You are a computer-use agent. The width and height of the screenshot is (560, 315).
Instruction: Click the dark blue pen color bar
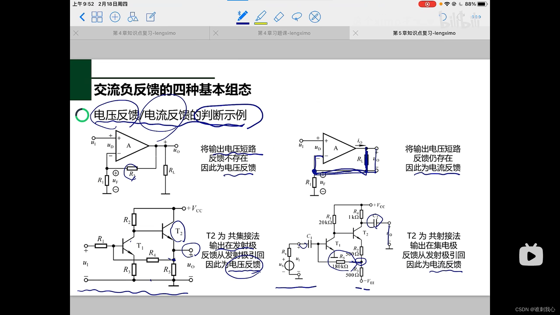(243, 23)
